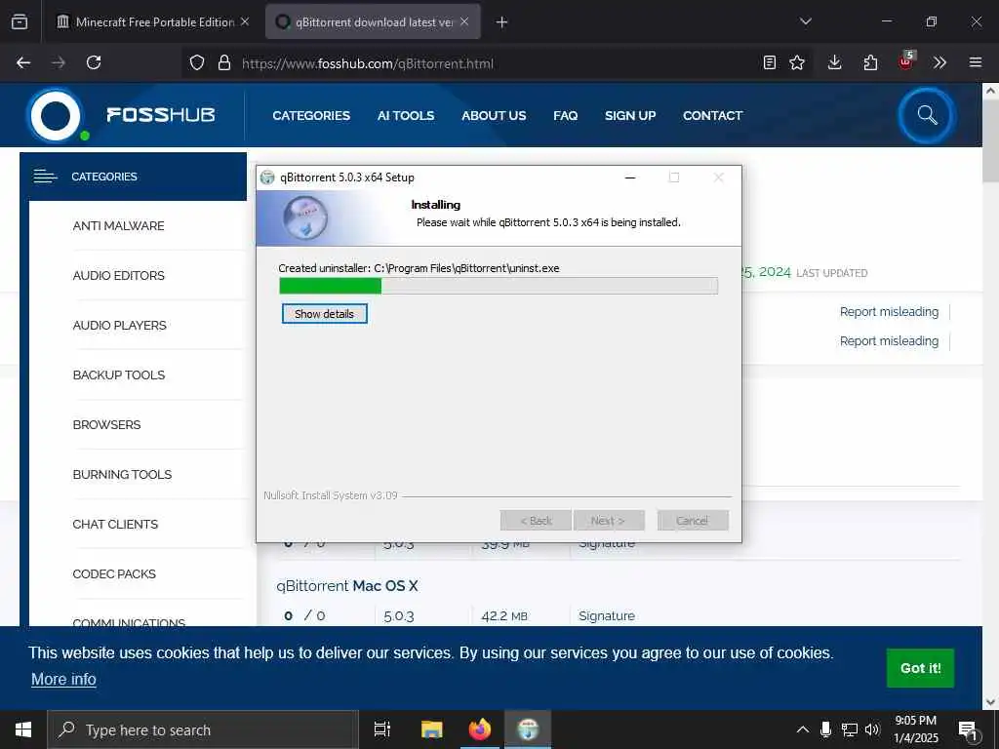The width and height of the screenshot is (999, 749).
Task: Open CODEC PACKS category
Action: click(114, 573)
